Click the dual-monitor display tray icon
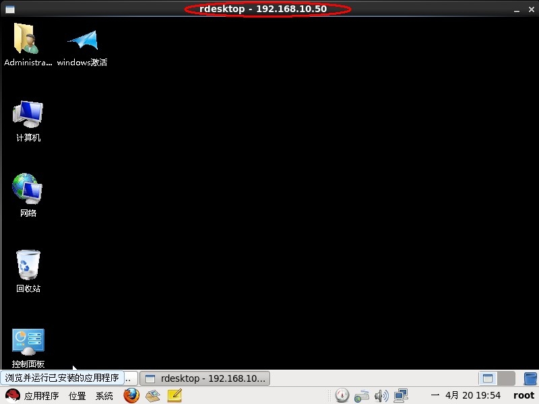539x404 pixels. tap(401, 396)
